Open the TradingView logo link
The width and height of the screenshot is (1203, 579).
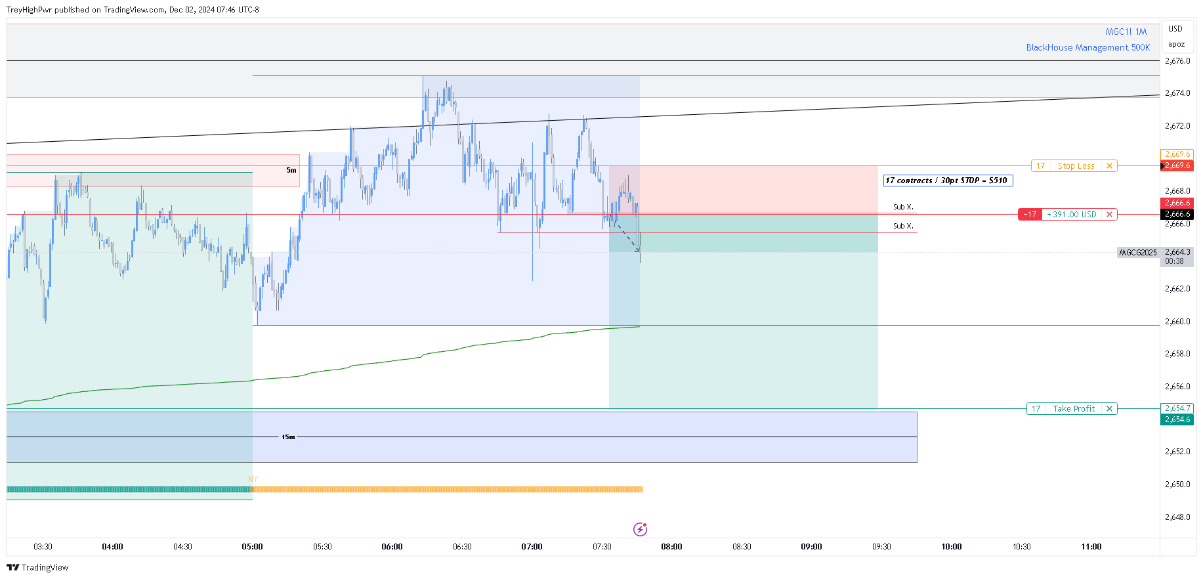[37, 567]
